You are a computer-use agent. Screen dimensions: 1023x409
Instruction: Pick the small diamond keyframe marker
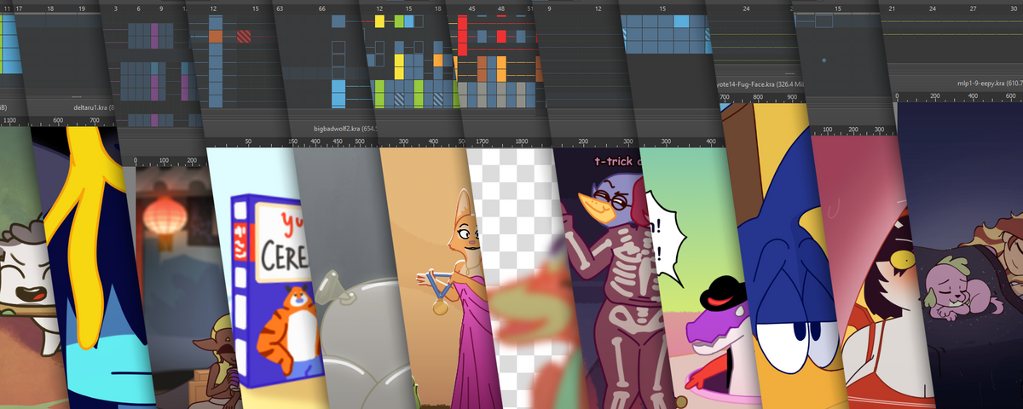tap(824, 60)
